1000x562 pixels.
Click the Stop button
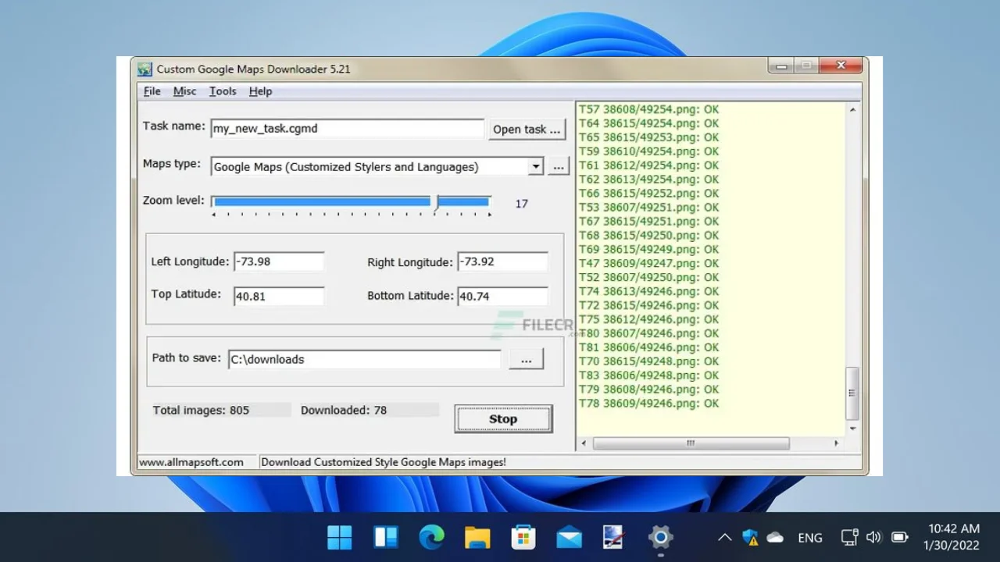(x=503, y=419)
